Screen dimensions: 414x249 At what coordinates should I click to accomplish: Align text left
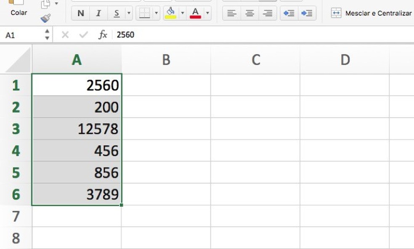(232, 13)
